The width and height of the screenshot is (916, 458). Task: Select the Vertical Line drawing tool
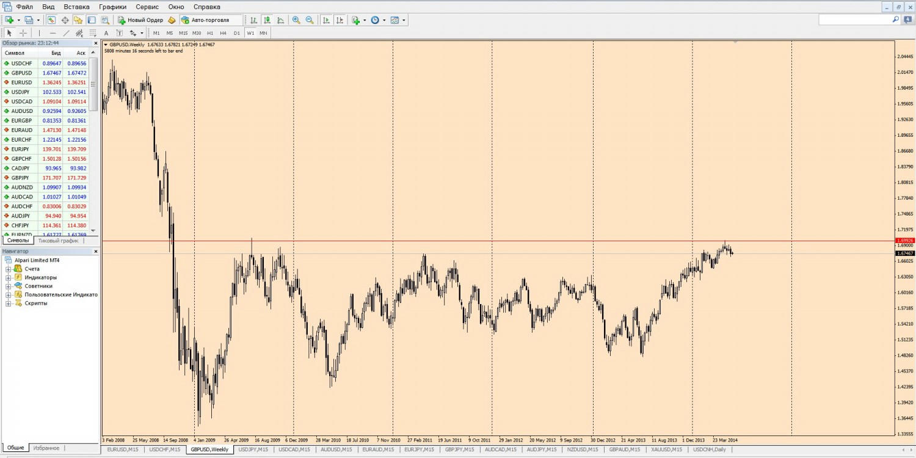[40, 33]
